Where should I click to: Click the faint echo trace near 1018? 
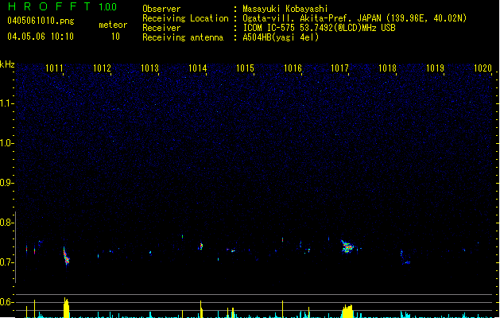pos(405,258)
